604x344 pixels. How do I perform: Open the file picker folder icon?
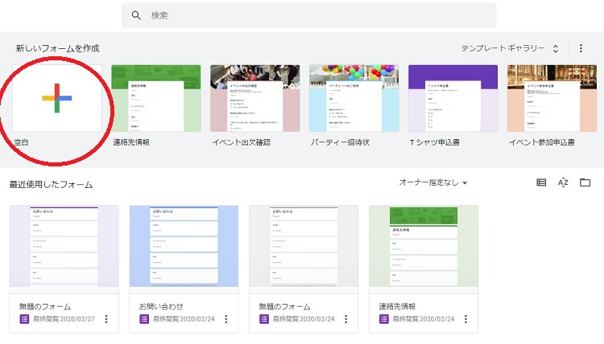(585, 182)
